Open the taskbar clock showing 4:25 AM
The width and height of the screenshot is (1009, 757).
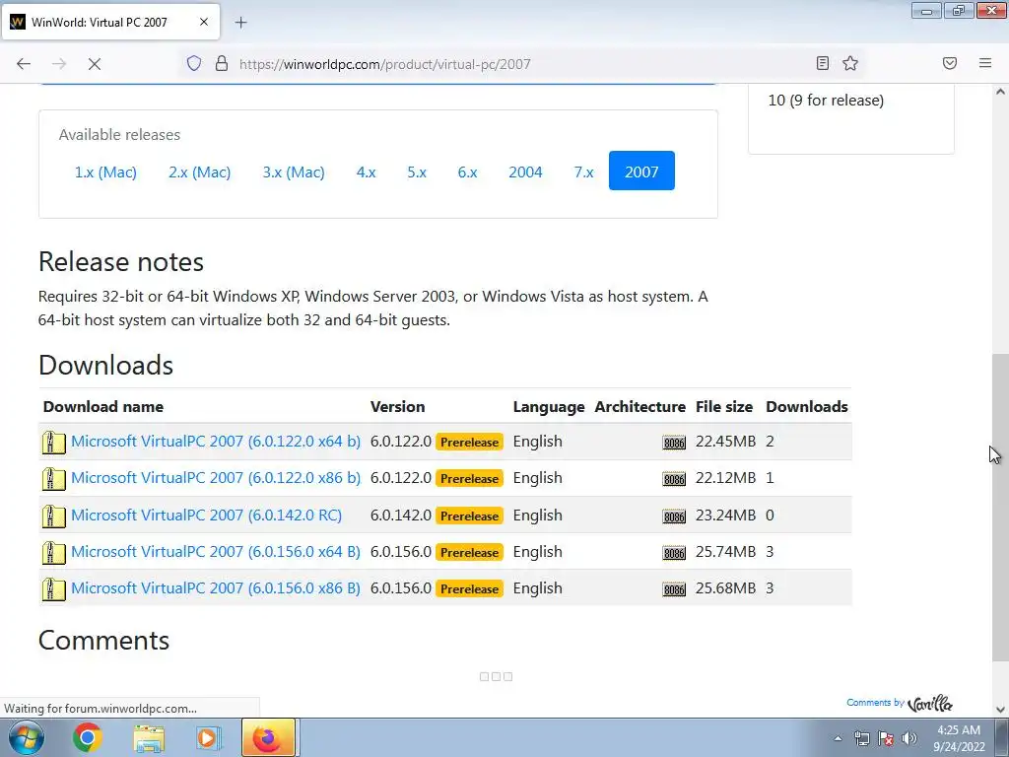point(959,738)
